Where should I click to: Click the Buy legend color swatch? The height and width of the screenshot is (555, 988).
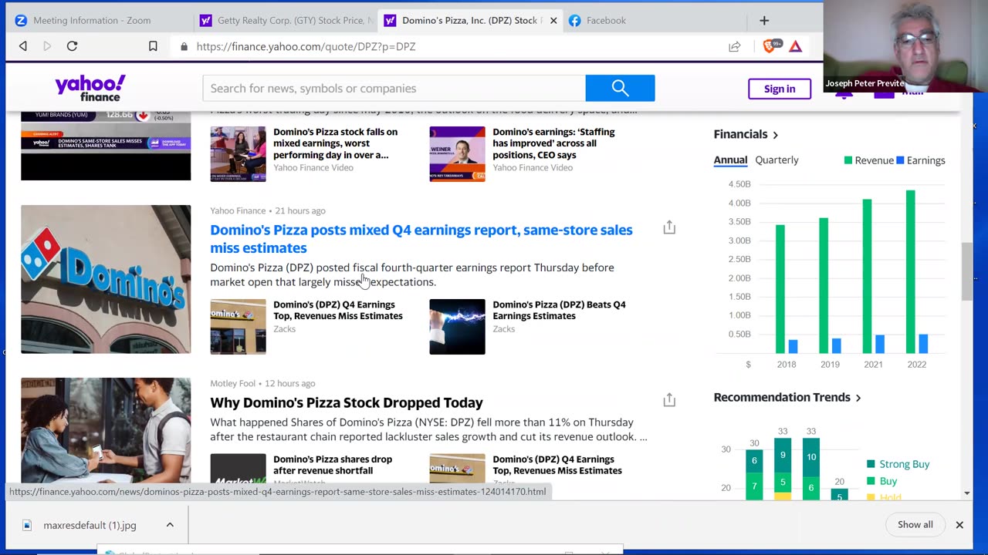(x=871, y=481)
